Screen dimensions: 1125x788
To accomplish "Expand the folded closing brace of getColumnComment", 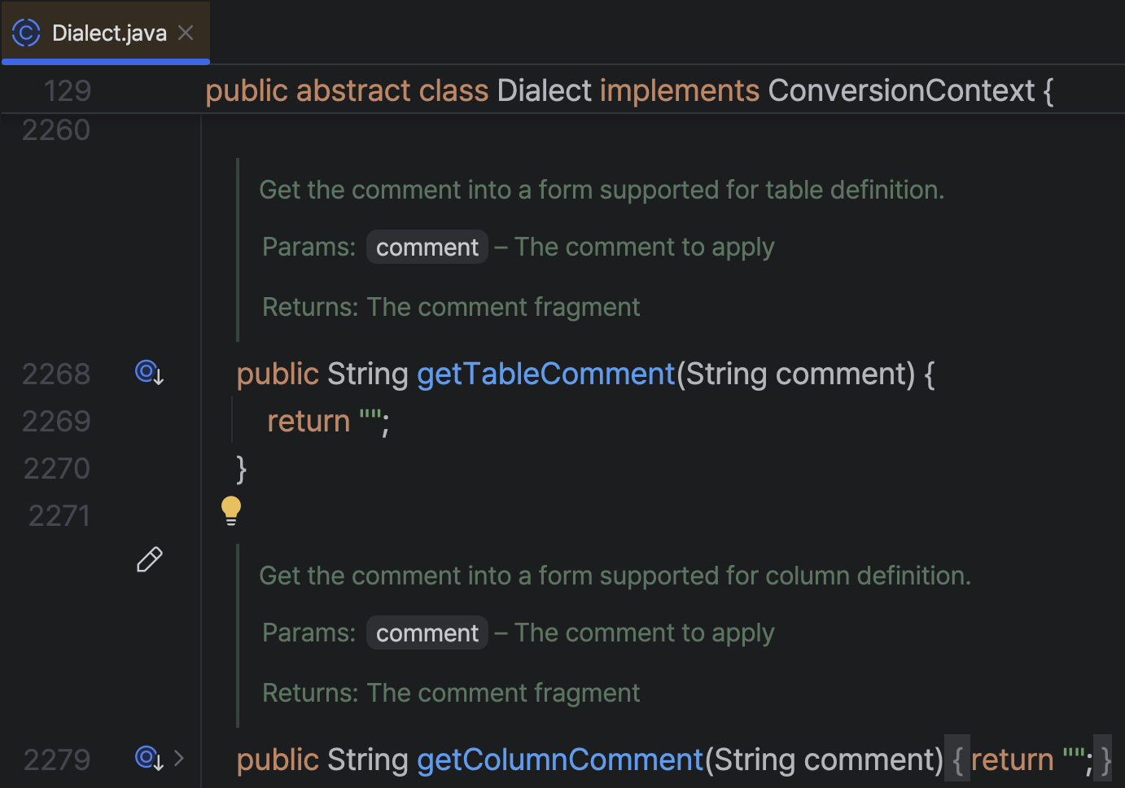I will 1105,760.
